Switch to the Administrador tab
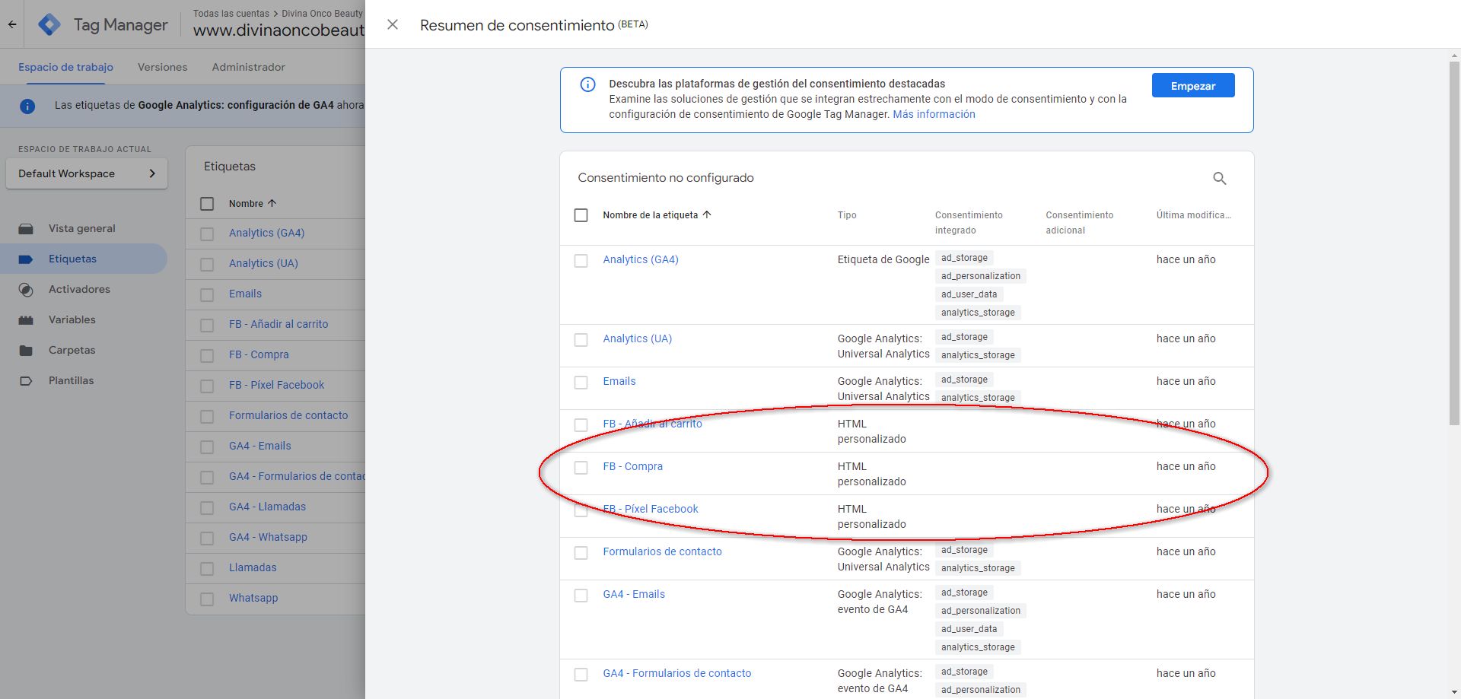The height and width of the screenshot is (699, 1461). pyautogui.click(x=249, y=67)
